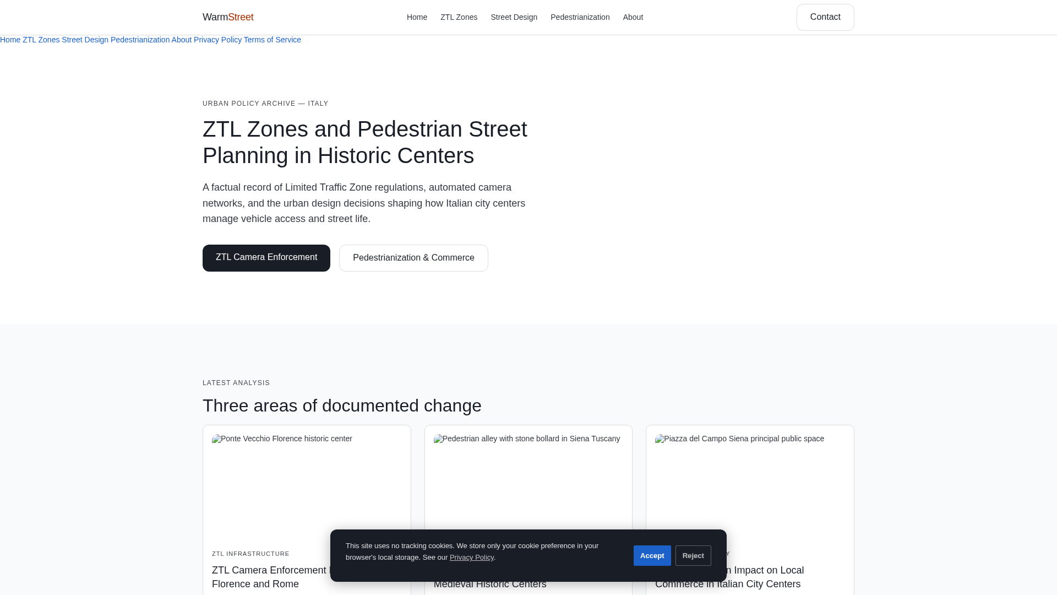1057x595 pixels.
Task: Open Pedestrianization in top navigation
Action: [x=580, y=17]
